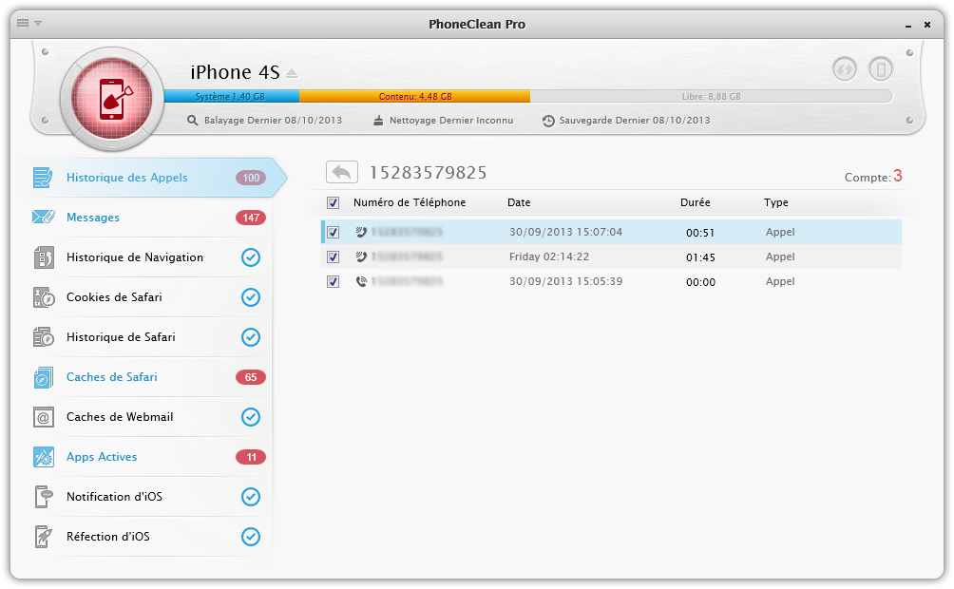Click the refresh device round button
This screenshot has height=589, width=954.
tap(845, 69)
